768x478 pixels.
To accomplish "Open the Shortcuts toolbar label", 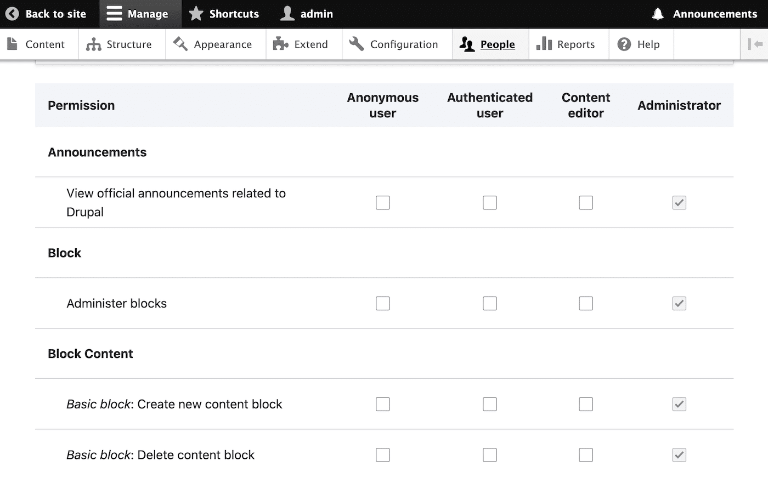I will [234, 14].
